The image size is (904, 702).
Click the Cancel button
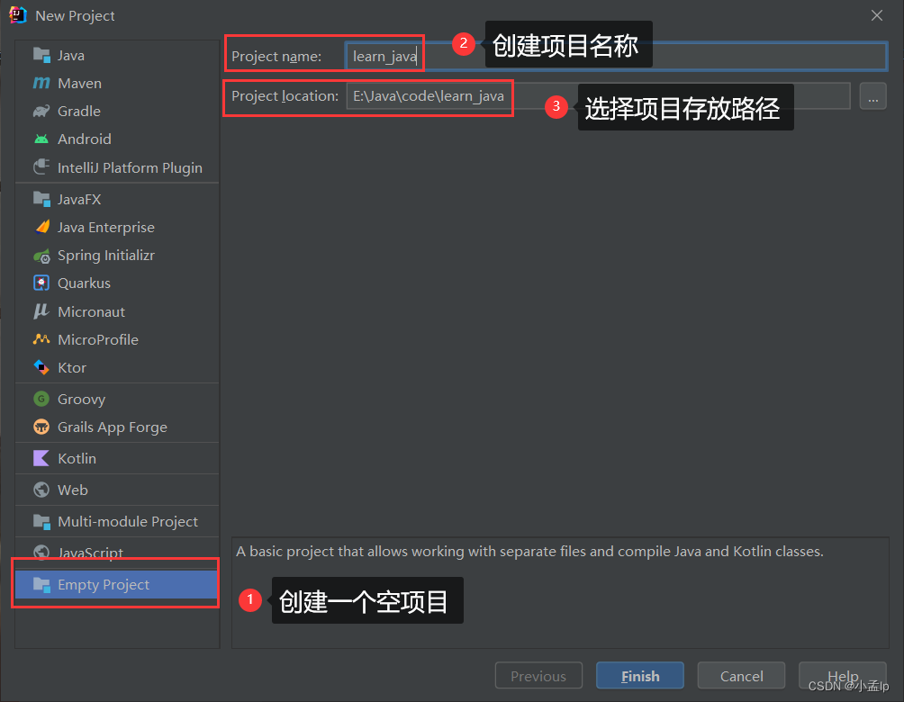click(x=741, y=676)
